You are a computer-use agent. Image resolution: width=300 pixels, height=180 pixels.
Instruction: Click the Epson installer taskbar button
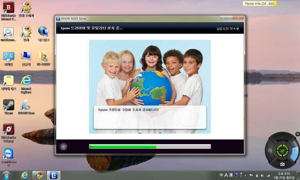(x=54, y=175)
